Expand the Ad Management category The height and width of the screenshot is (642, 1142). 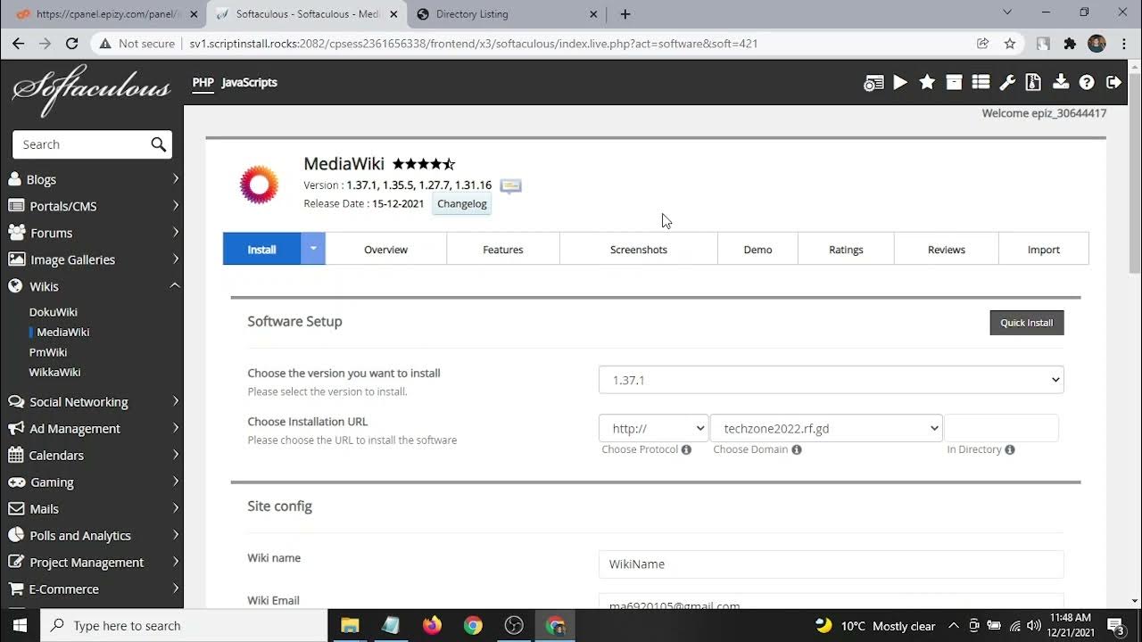(x=92, y=428)
